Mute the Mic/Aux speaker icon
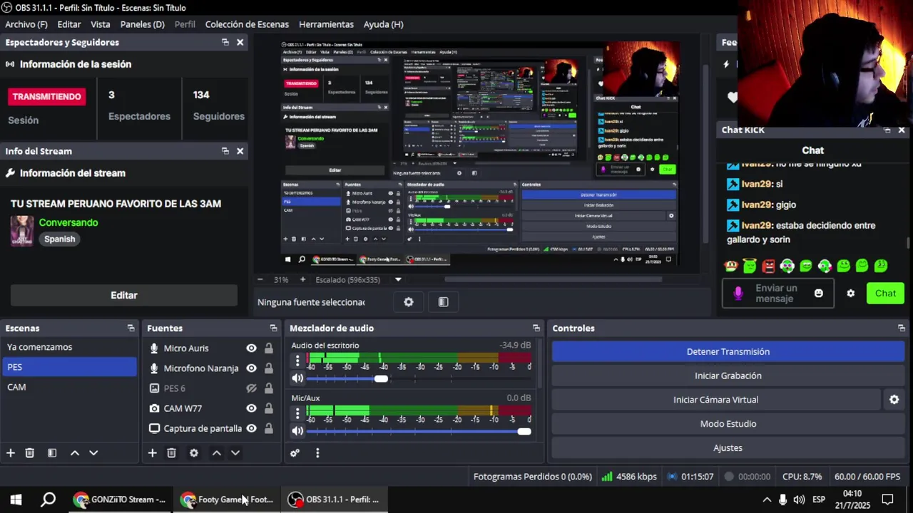913x513 pixels. point(297,431)
